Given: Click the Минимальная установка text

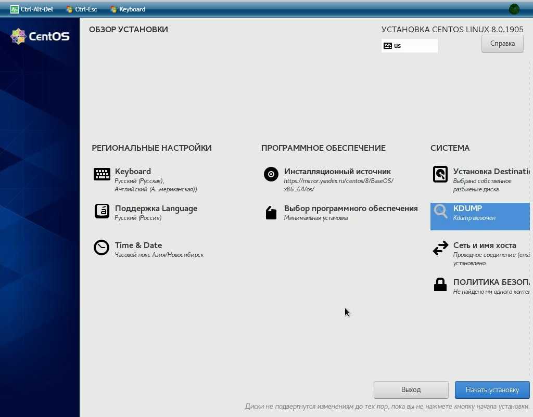Looking at the screenshot, I should [x=316, y=218].
